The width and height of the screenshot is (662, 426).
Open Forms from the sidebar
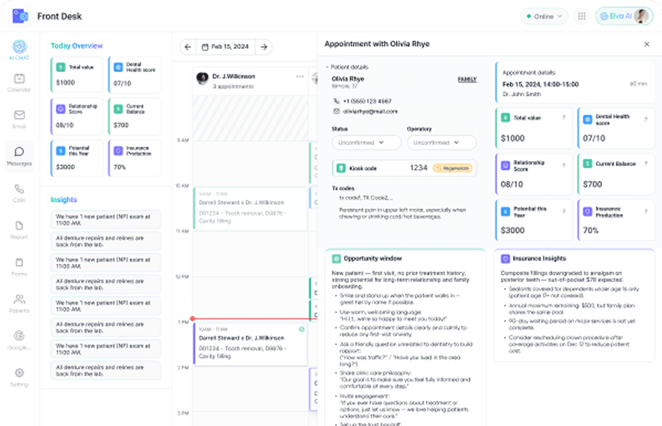pos(19,266)
